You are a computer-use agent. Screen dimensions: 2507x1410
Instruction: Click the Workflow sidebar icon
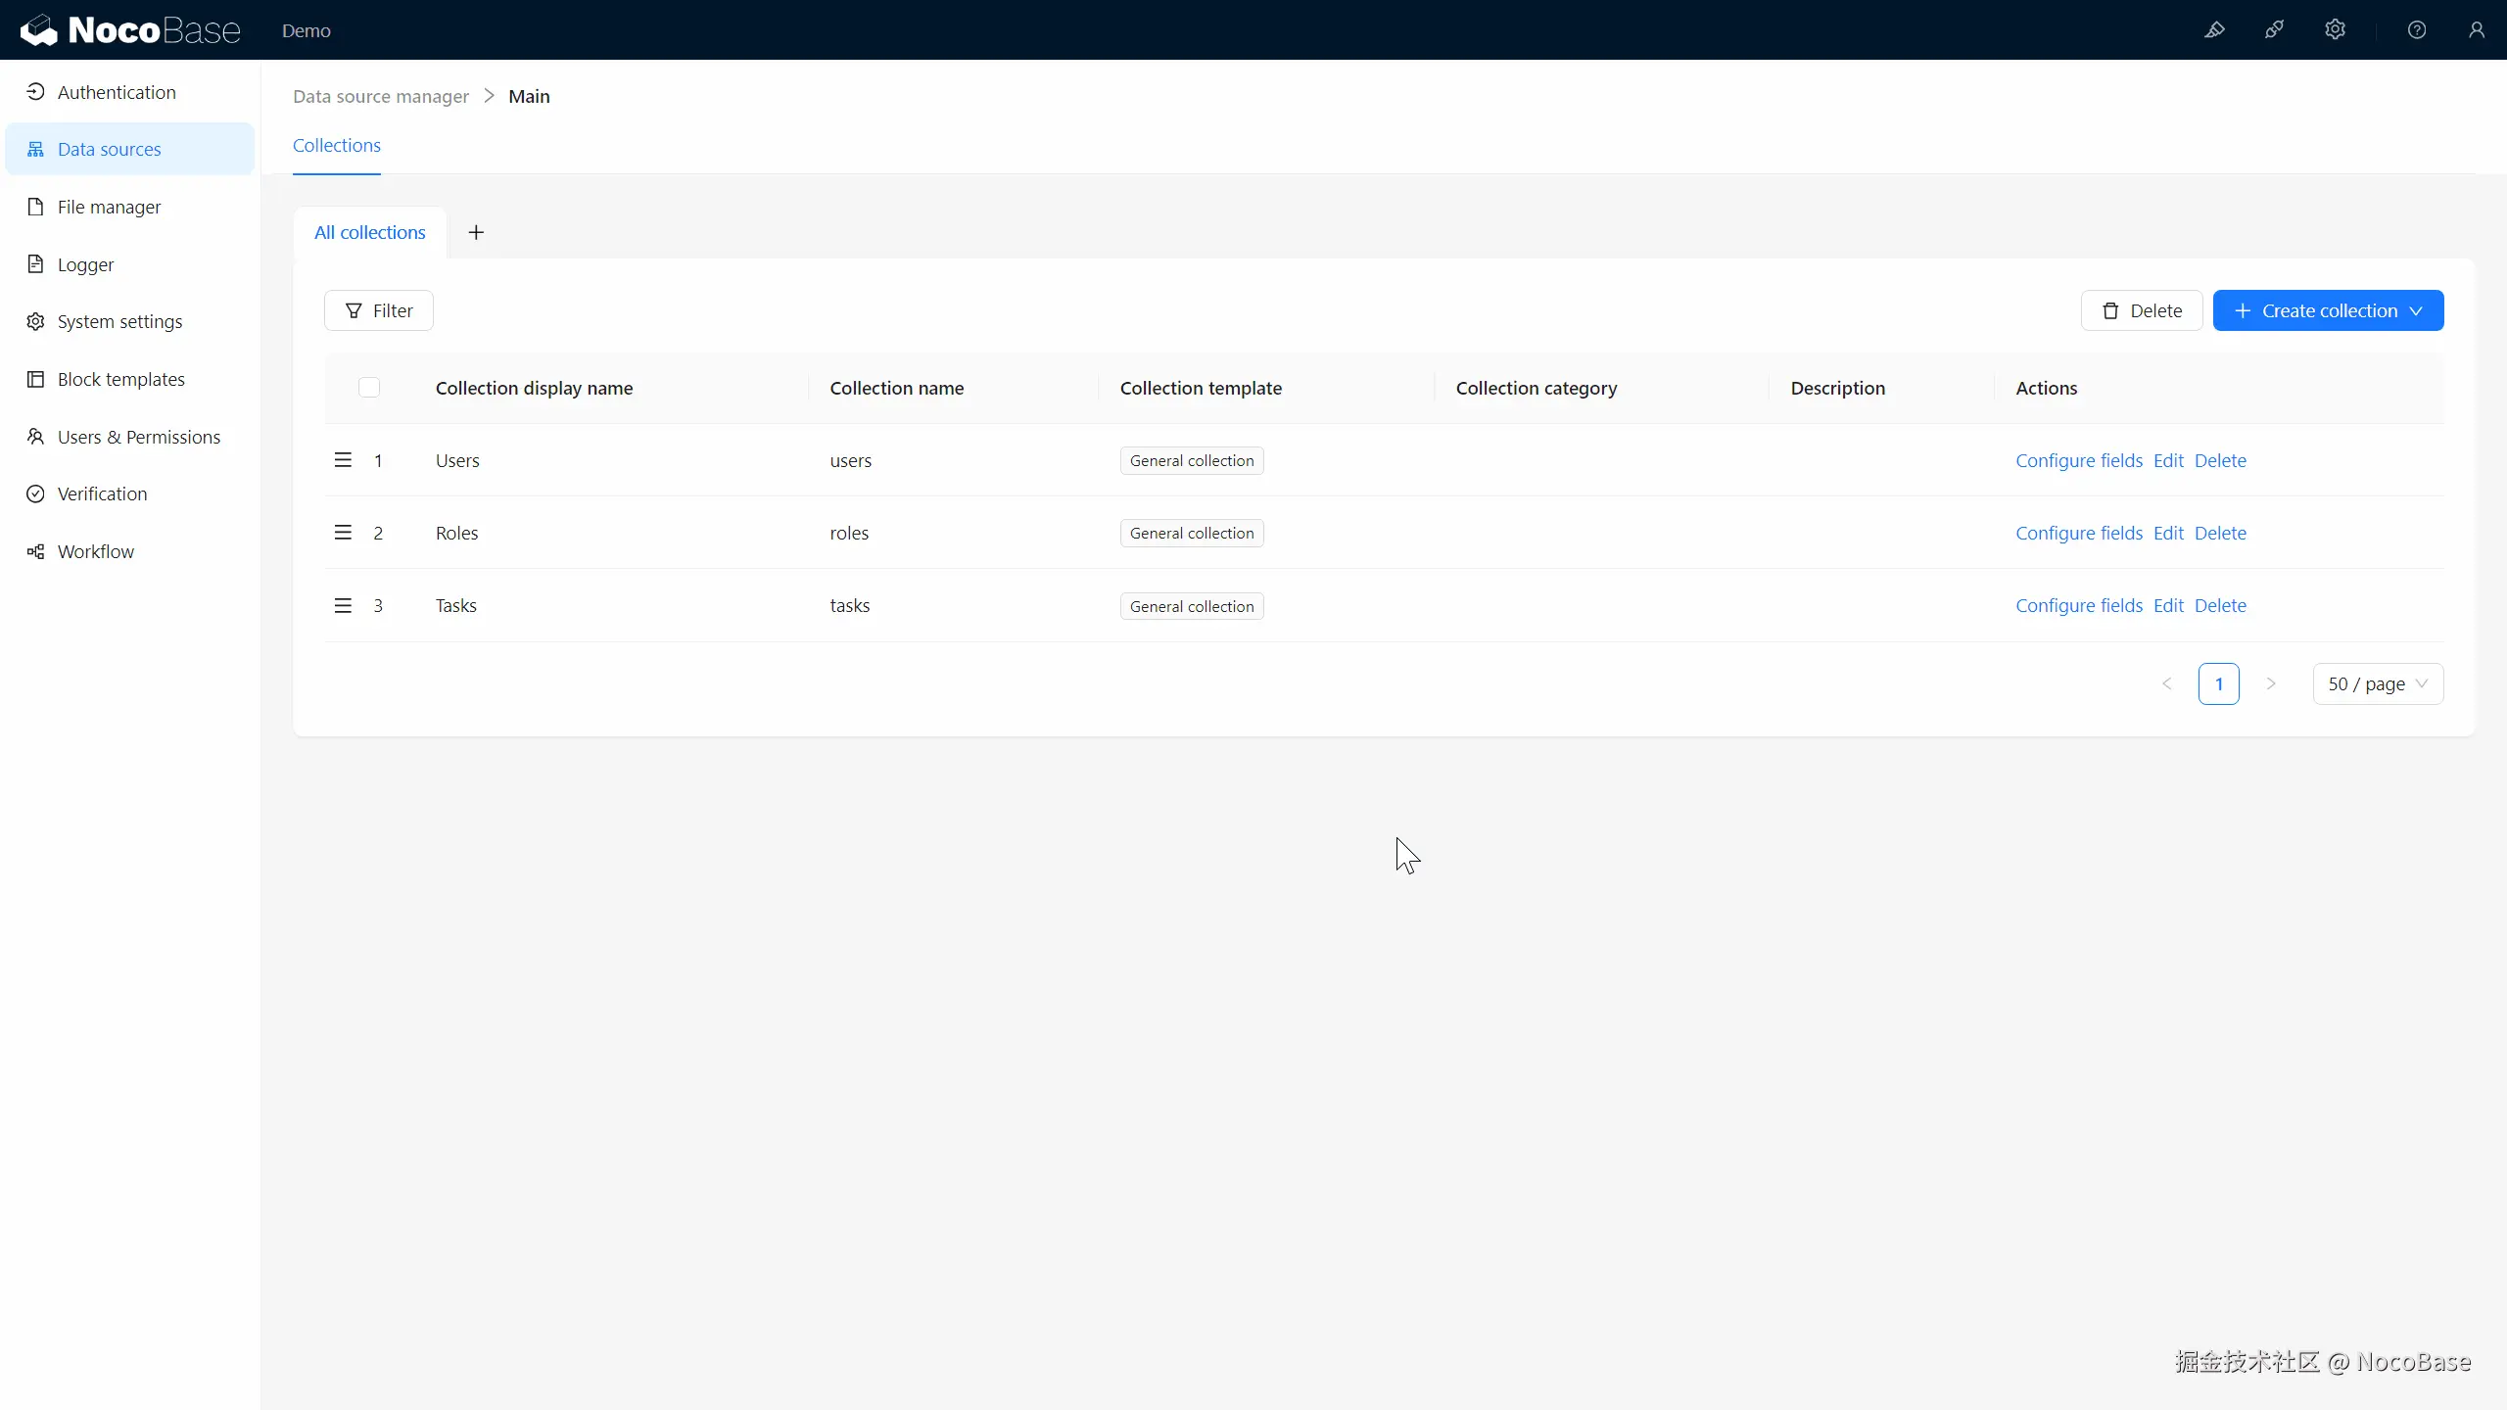click(x=35, y=551)
